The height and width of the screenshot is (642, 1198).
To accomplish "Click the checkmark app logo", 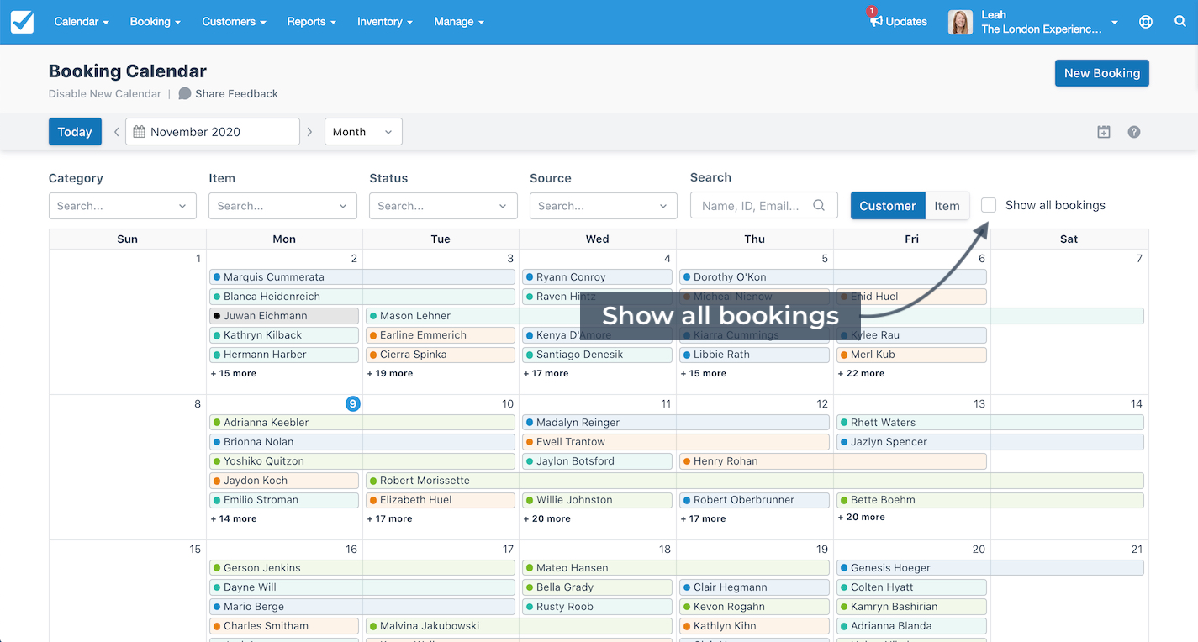I will 23,22.
